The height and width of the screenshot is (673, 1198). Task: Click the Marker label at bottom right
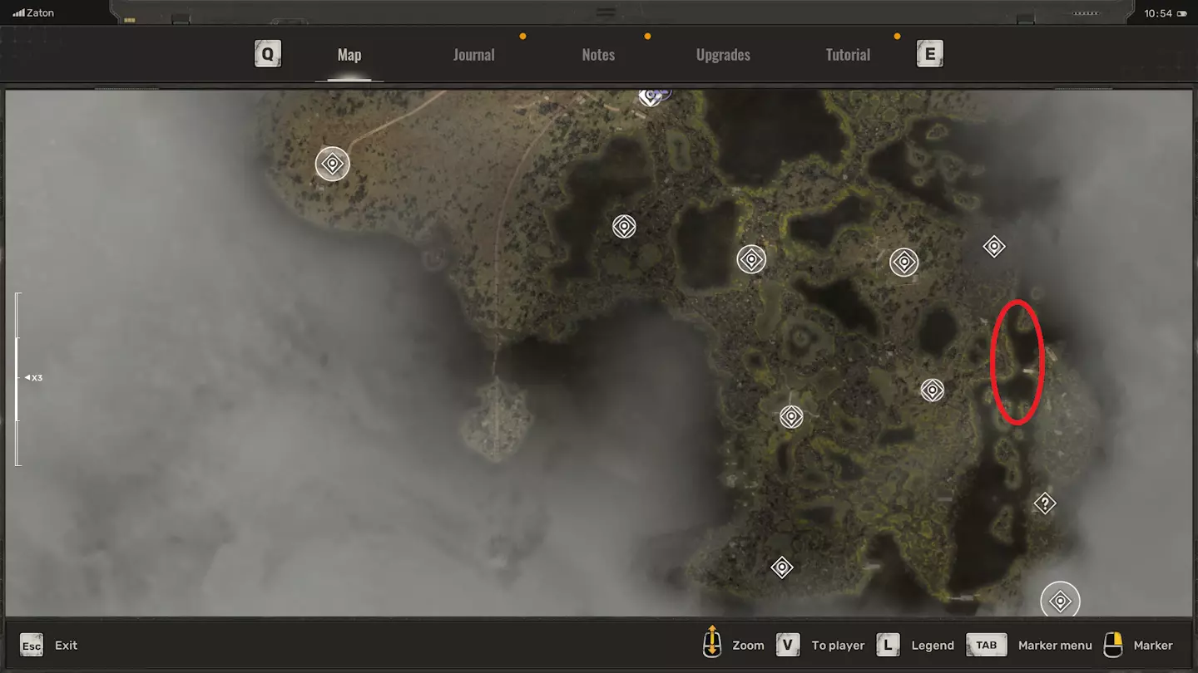pyautogui.click(x=1153, y=646)
